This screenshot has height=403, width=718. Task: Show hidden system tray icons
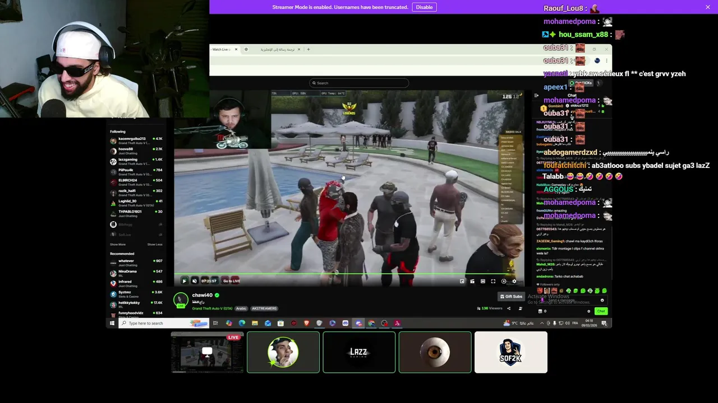541,323
